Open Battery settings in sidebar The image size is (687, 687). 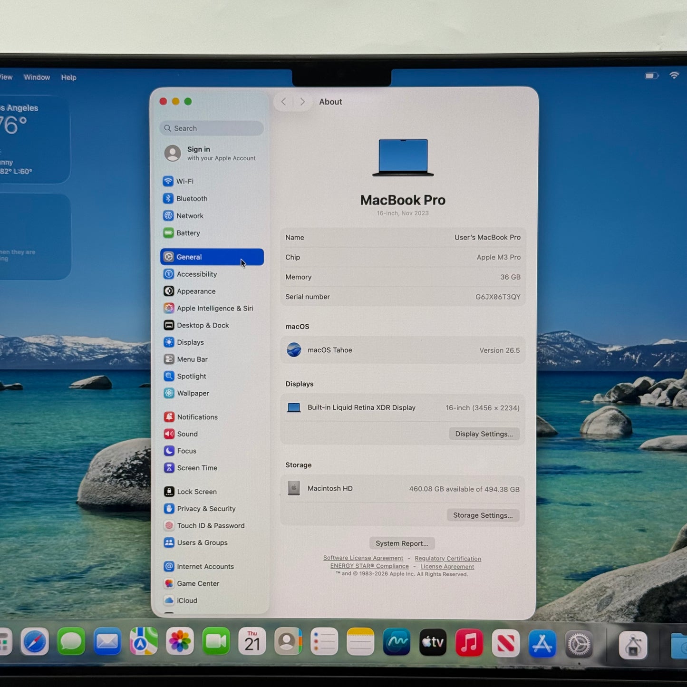point(212,233)
